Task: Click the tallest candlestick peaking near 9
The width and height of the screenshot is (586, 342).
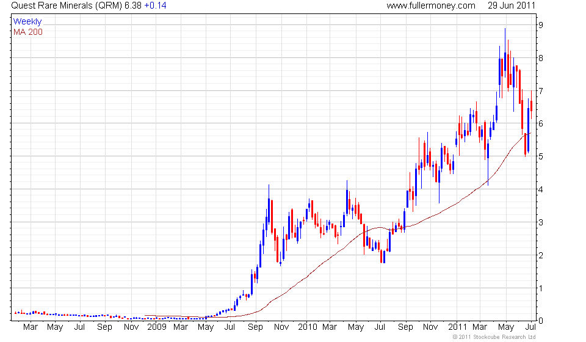Action: click(505, 53)
